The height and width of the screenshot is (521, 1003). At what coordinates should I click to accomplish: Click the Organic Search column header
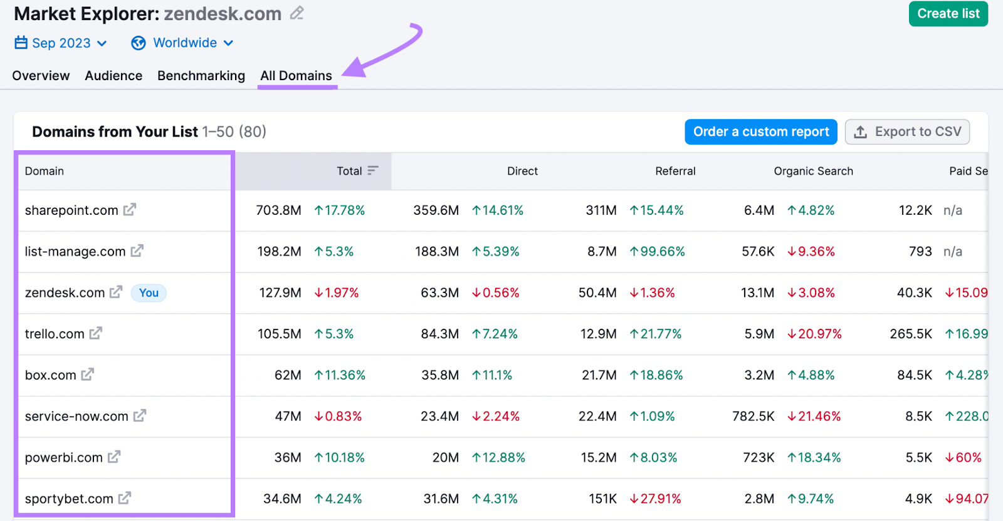coord(813,171)
